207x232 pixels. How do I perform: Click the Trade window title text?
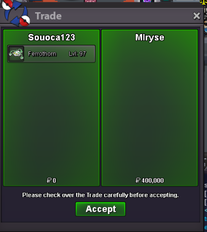point(48,16)
